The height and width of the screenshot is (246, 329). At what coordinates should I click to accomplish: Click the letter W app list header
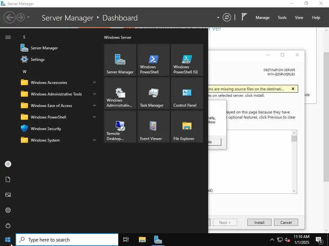tap(24, 71)
